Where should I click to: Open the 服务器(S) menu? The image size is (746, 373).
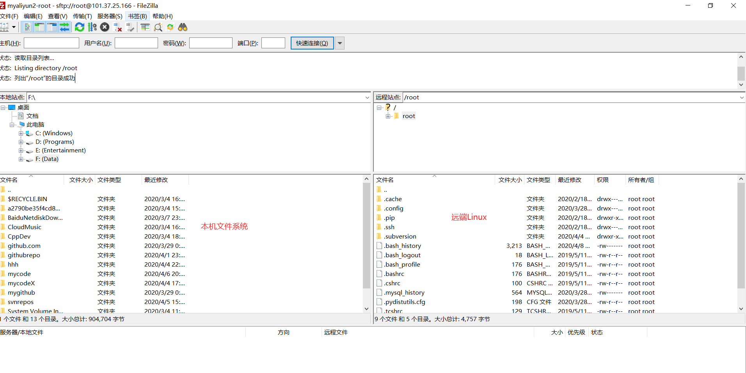110,16
